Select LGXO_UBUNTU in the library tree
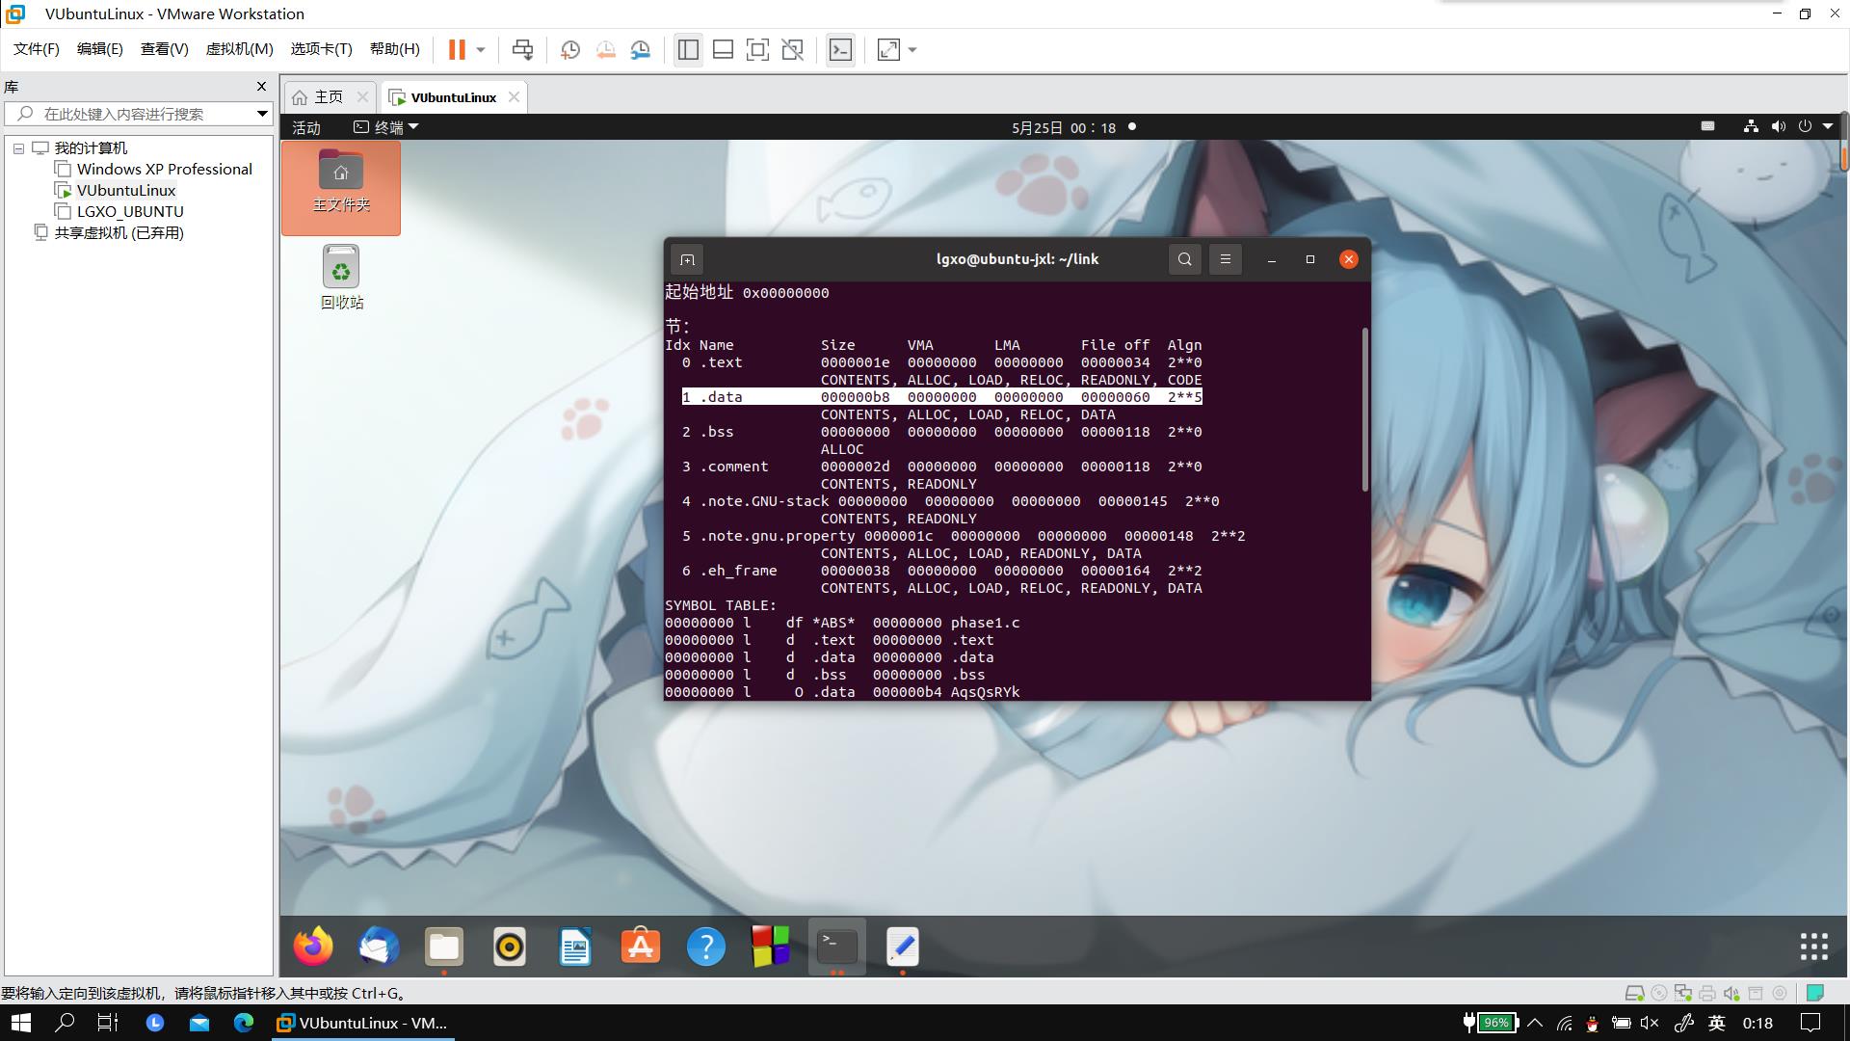 click(130, 212)
